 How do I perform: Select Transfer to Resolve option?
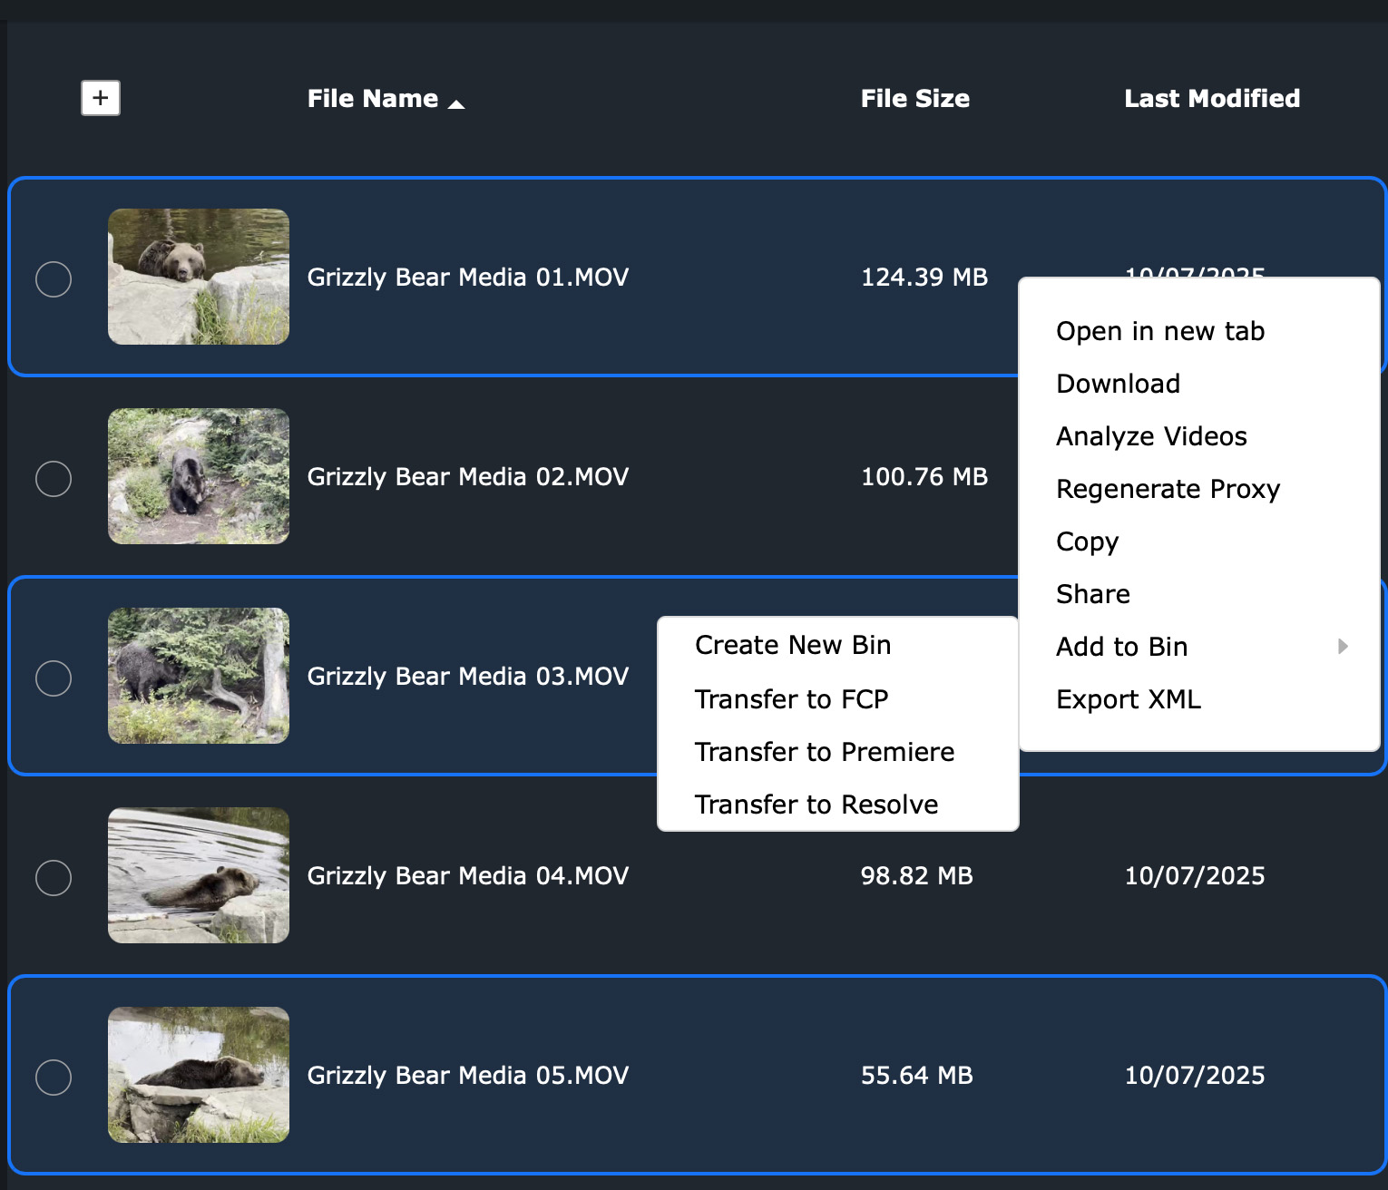816,805
